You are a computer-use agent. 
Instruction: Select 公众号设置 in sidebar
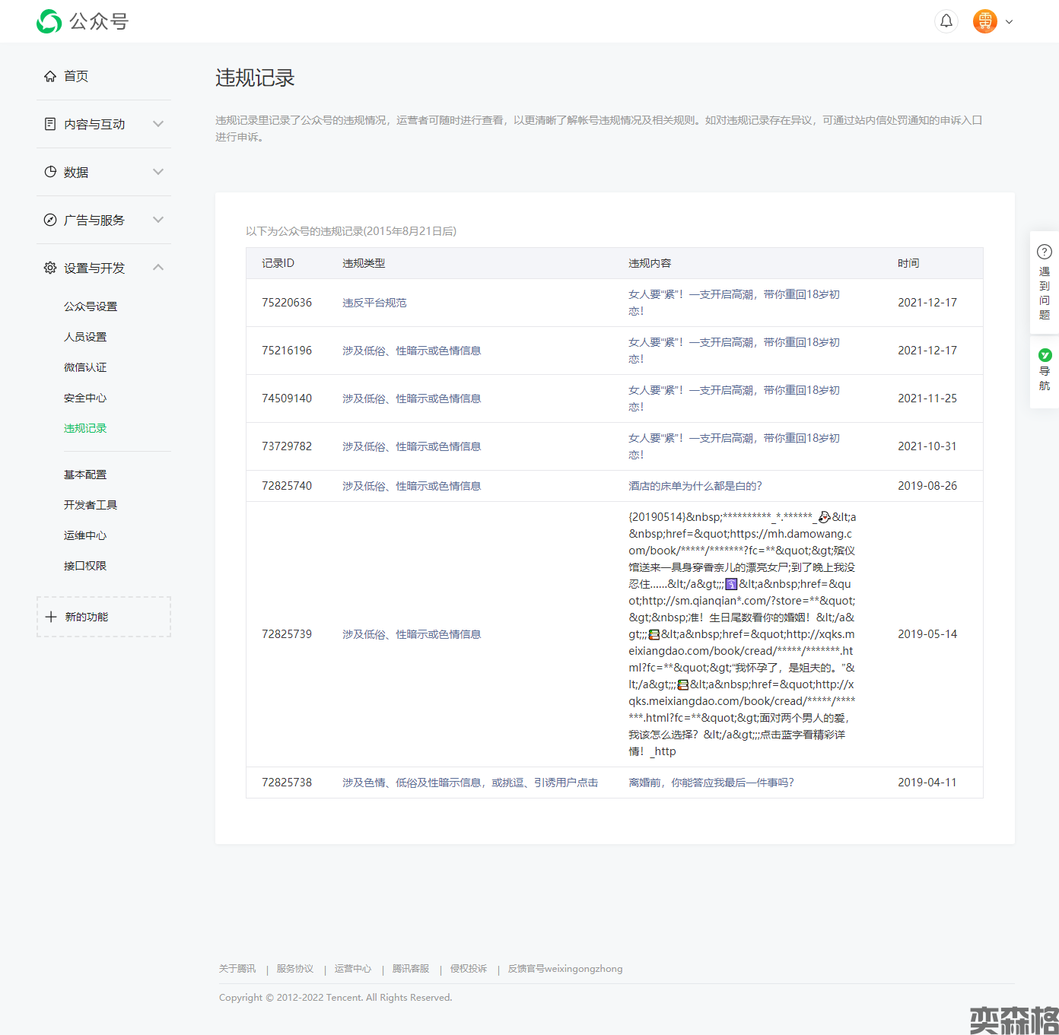[x=91, y=306]
